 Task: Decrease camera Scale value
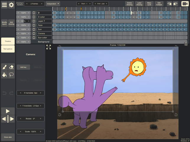(x=21, y=131)
